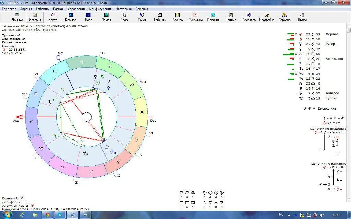Click the Цепочки по владению heading

tap(328, 129)
